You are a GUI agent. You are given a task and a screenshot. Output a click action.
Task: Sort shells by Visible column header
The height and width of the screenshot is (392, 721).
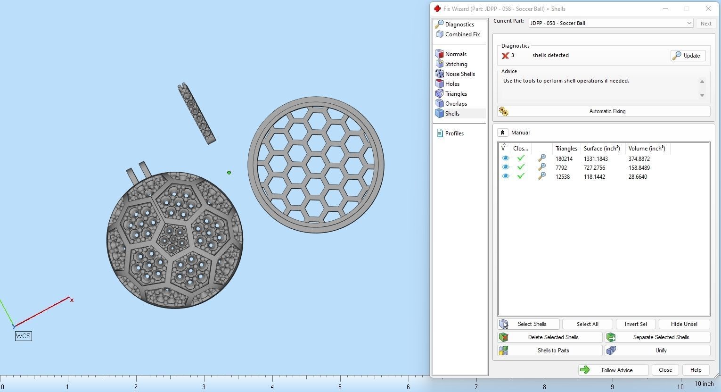tap(504, 149)
